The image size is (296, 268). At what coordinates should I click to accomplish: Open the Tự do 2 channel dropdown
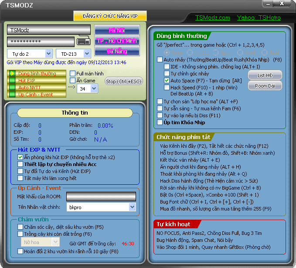pyautogui.click(x=48, y=54)
